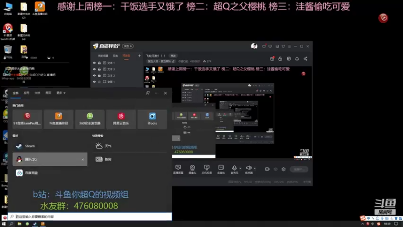The width and height of the screenshot is (403, 227).
Task: Switch to the 应用 search tab
Action: [x=27, y=93]
